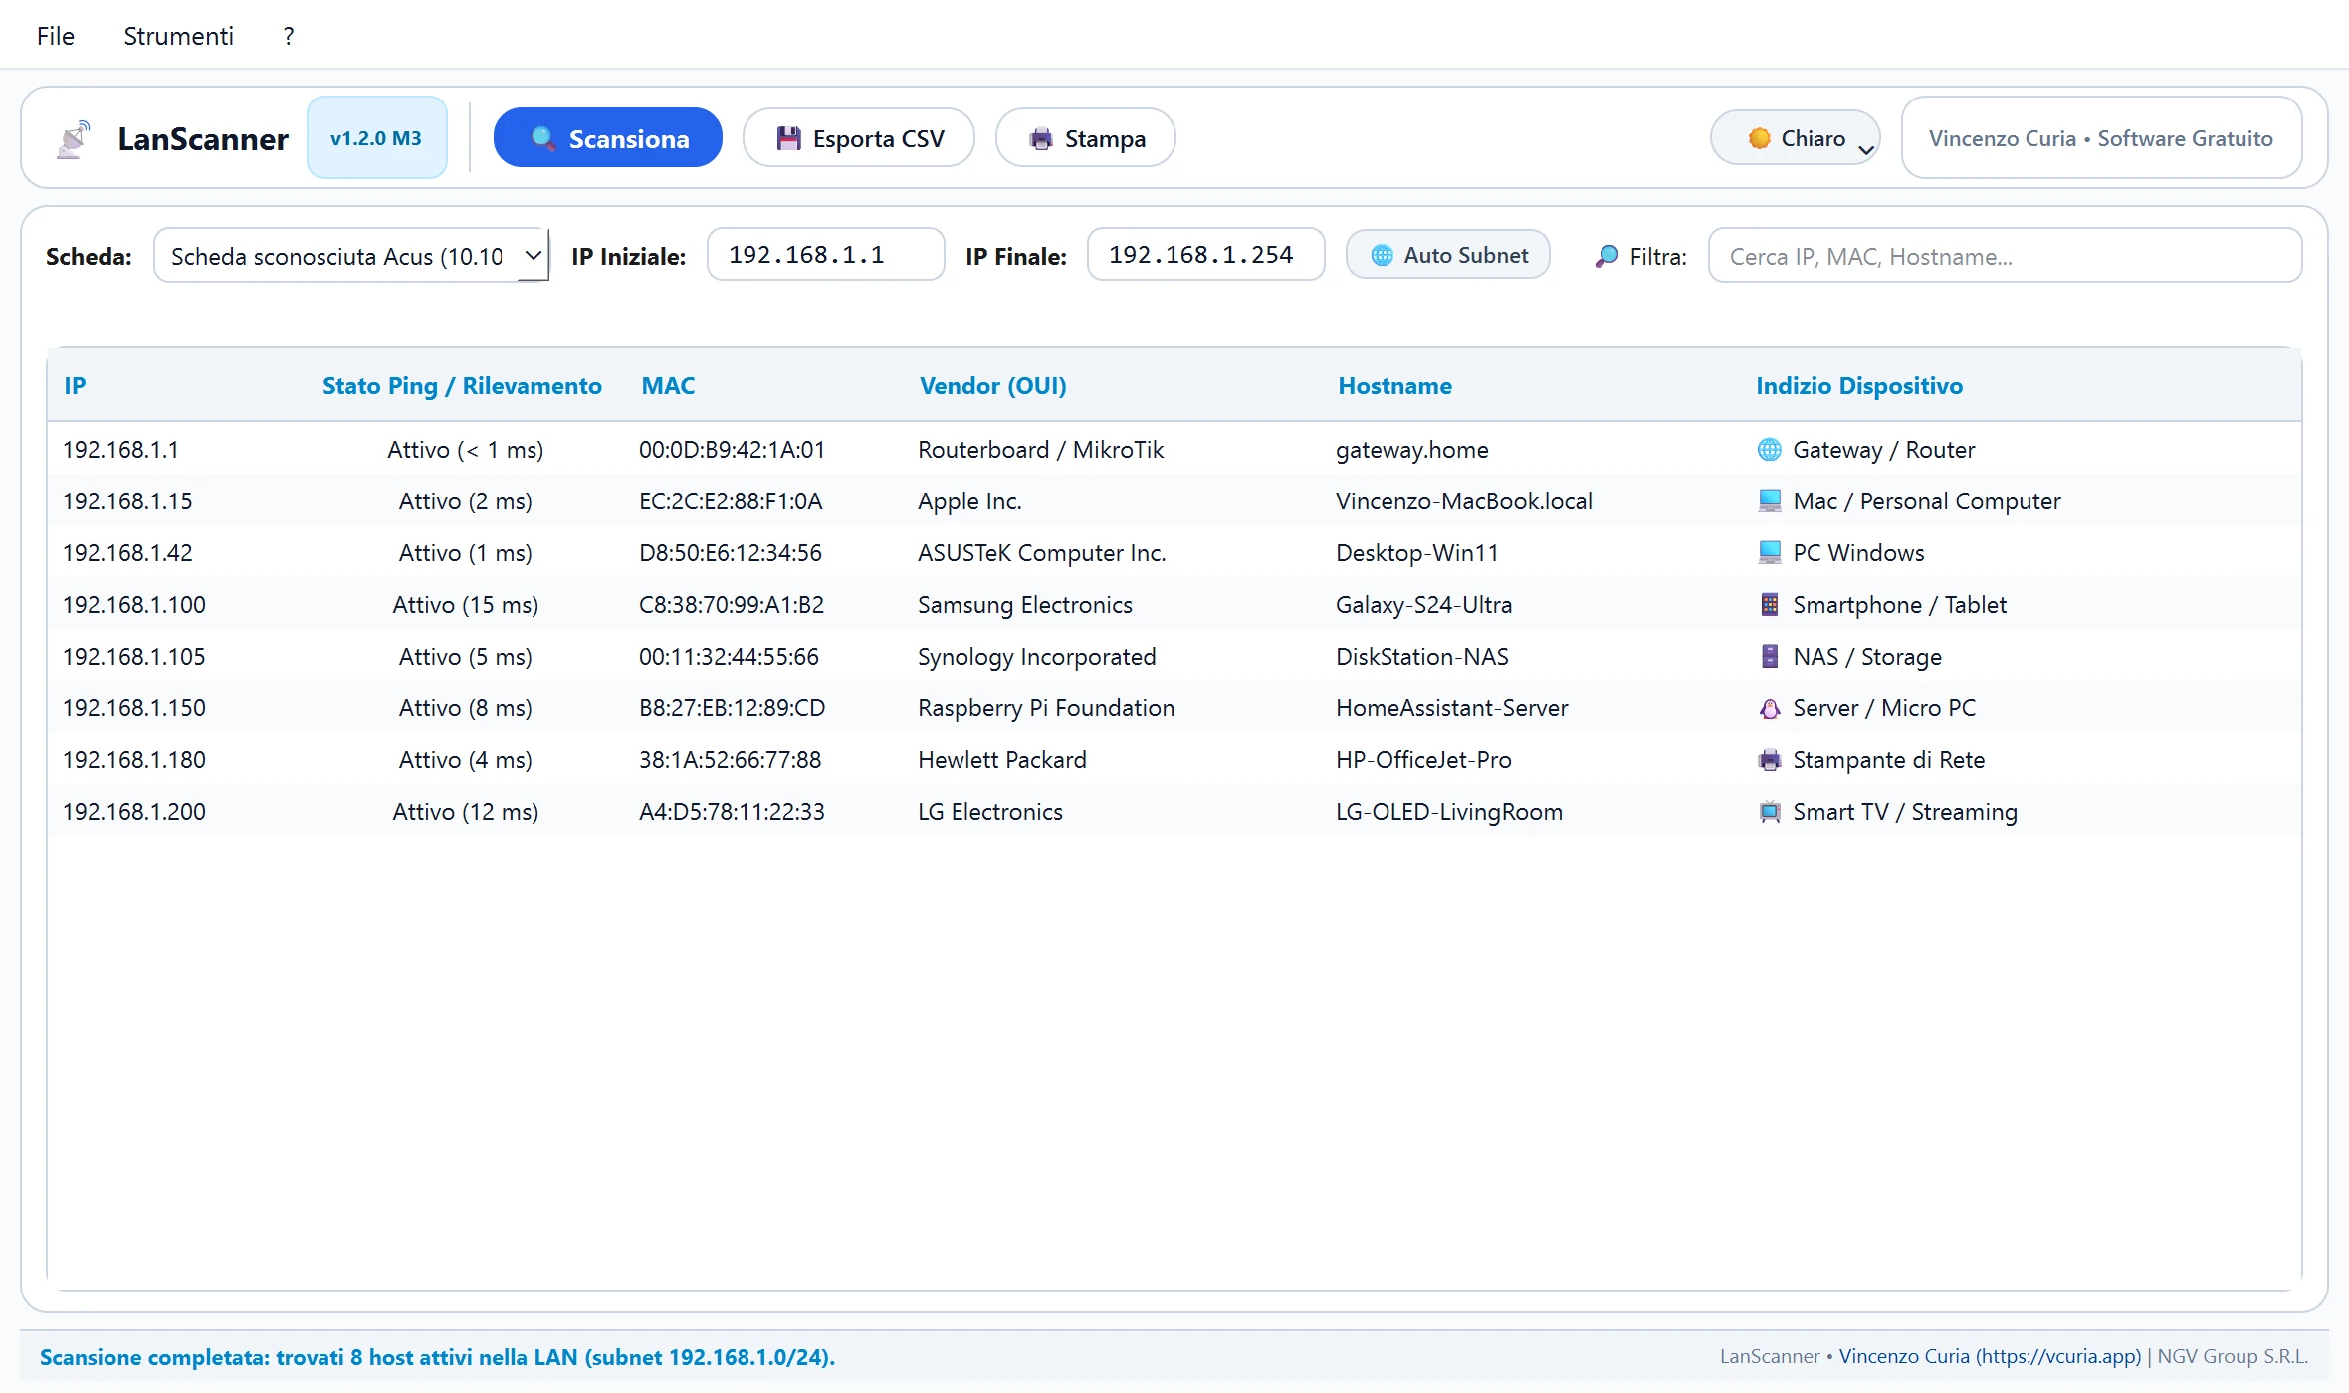Click hostname Galaxy-S24-Ultra
Viewport: 2349px width, 1393px height.
1423,605
